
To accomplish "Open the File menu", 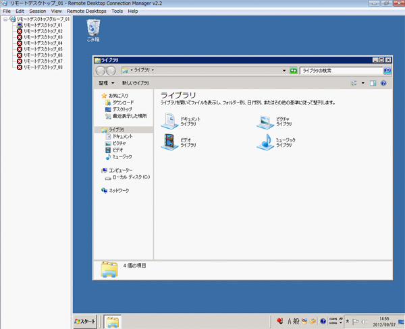I will (x=7, y=11).
